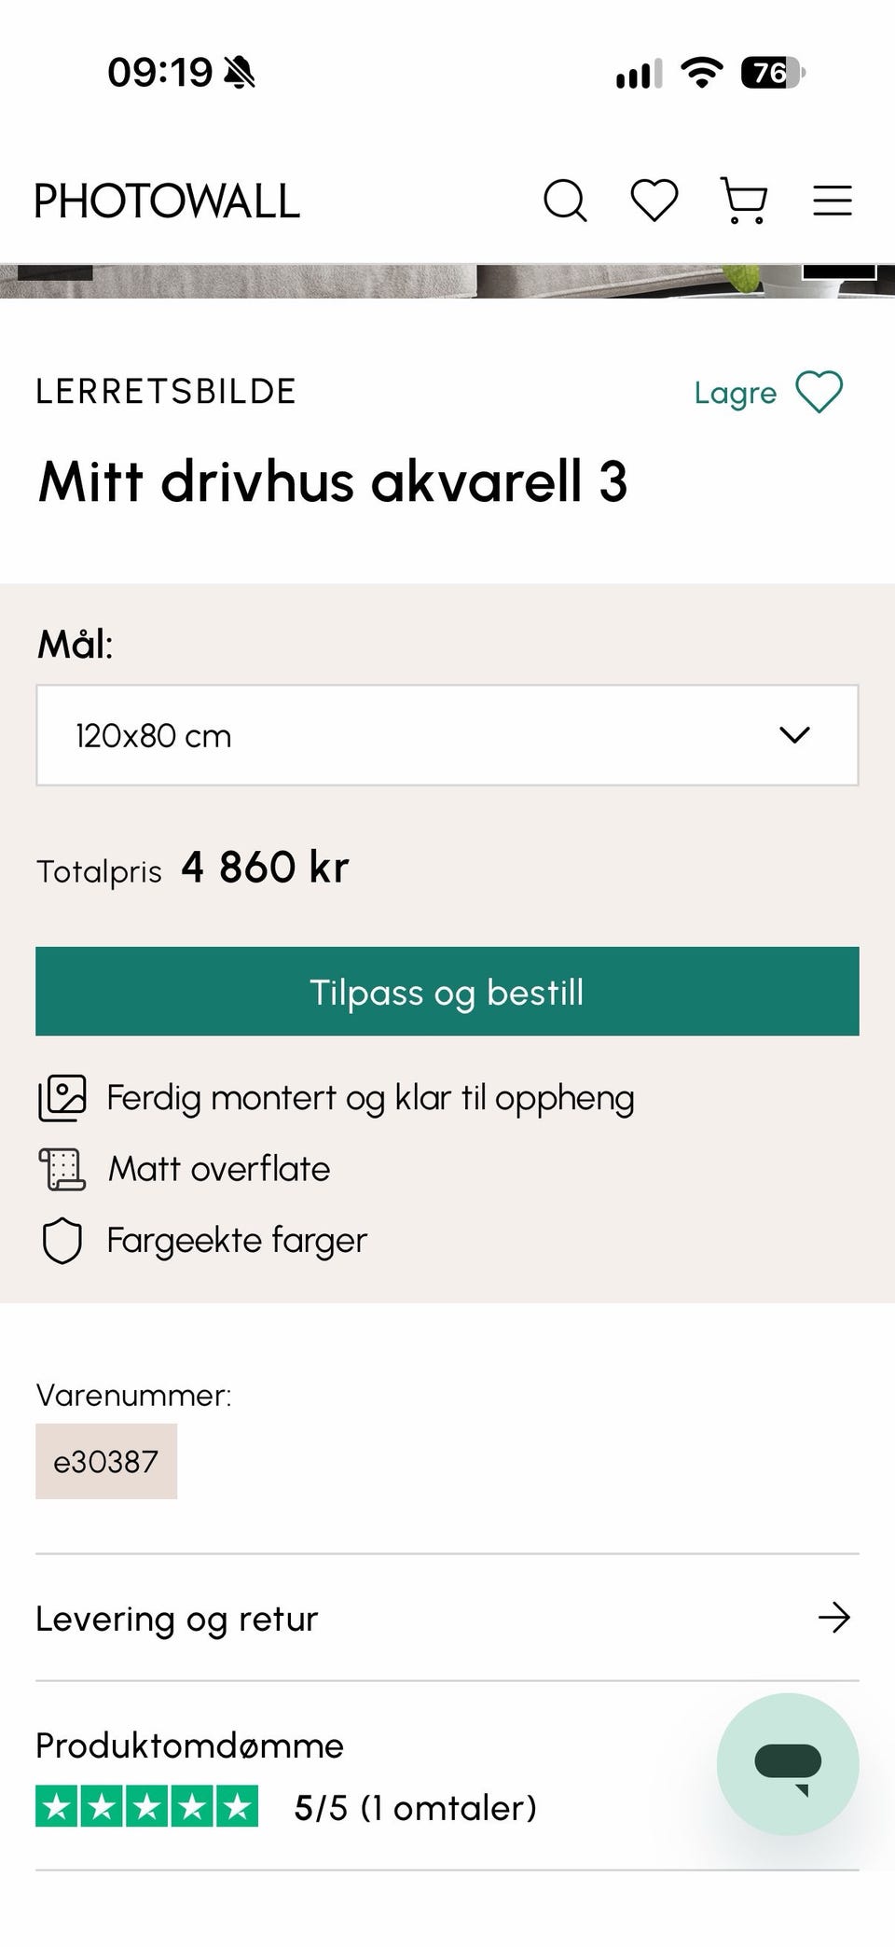
Task: Open the chat bubble widget
Action: (x=788, y=1763)
